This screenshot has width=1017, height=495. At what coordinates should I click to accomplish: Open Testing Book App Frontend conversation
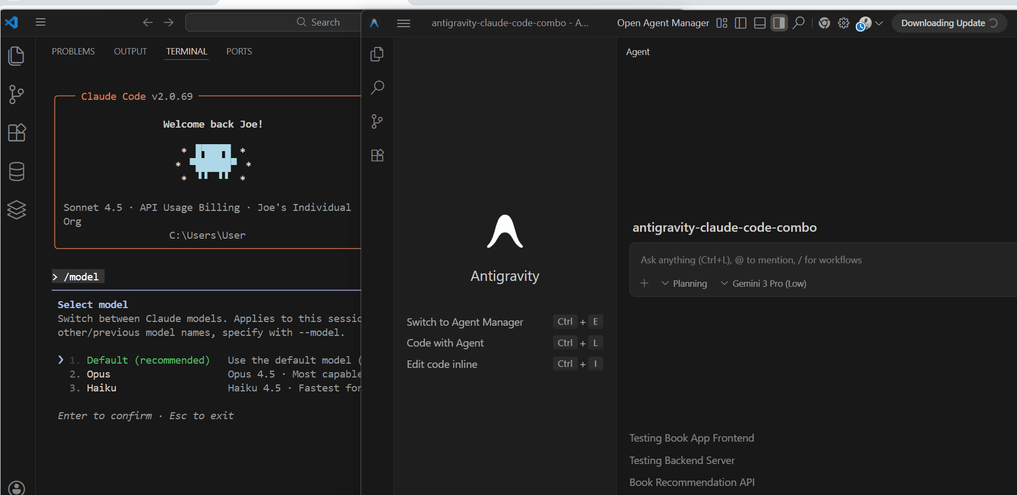(x=691, y=438)
